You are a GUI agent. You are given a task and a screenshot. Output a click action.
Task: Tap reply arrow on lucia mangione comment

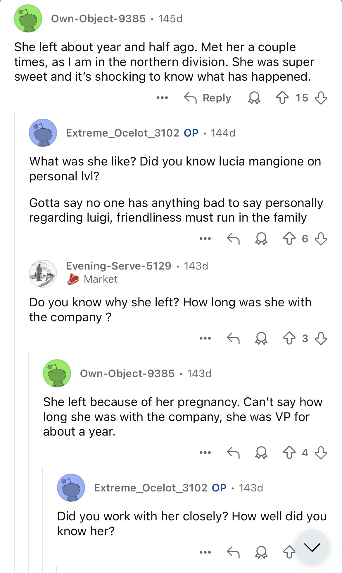(x=233, y=239)
